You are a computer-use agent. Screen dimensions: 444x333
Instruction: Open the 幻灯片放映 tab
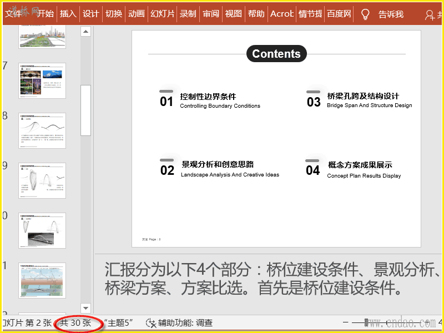point(162,13)
